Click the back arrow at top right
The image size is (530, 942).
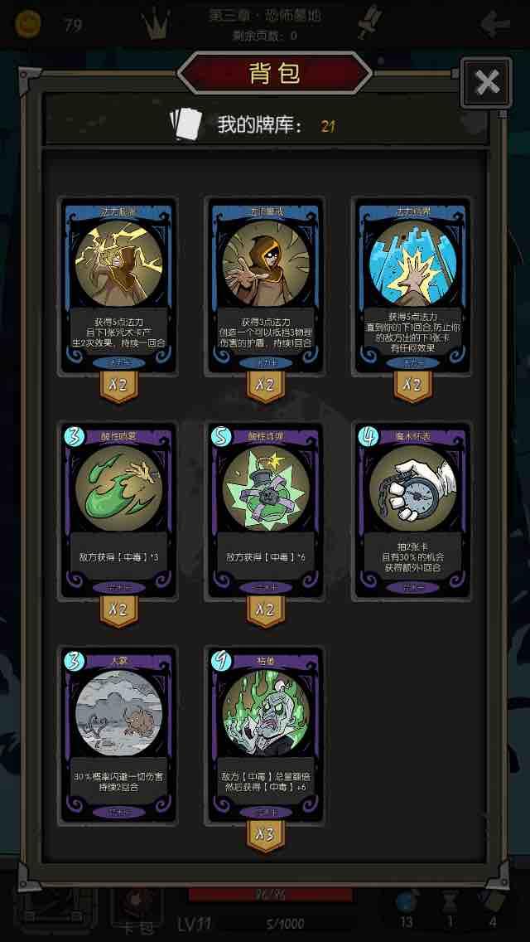tap(496, 24)
